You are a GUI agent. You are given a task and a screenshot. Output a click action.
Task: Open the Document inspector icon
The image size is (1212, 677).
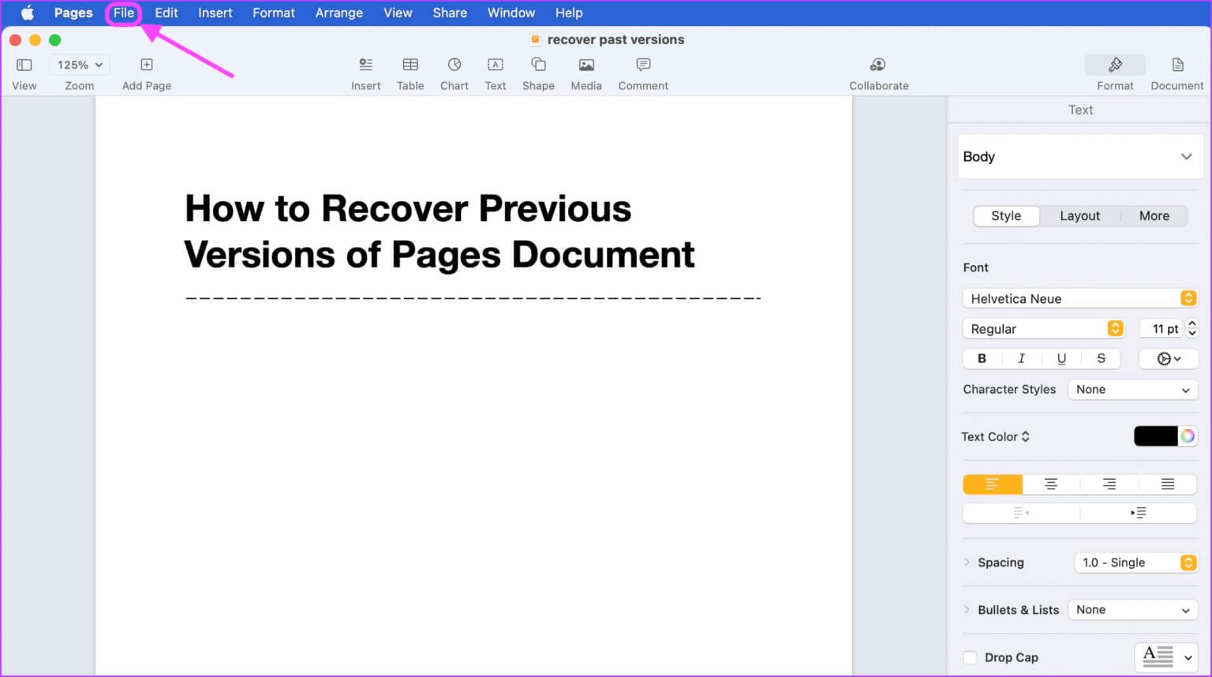click(x=1176, y=65)
